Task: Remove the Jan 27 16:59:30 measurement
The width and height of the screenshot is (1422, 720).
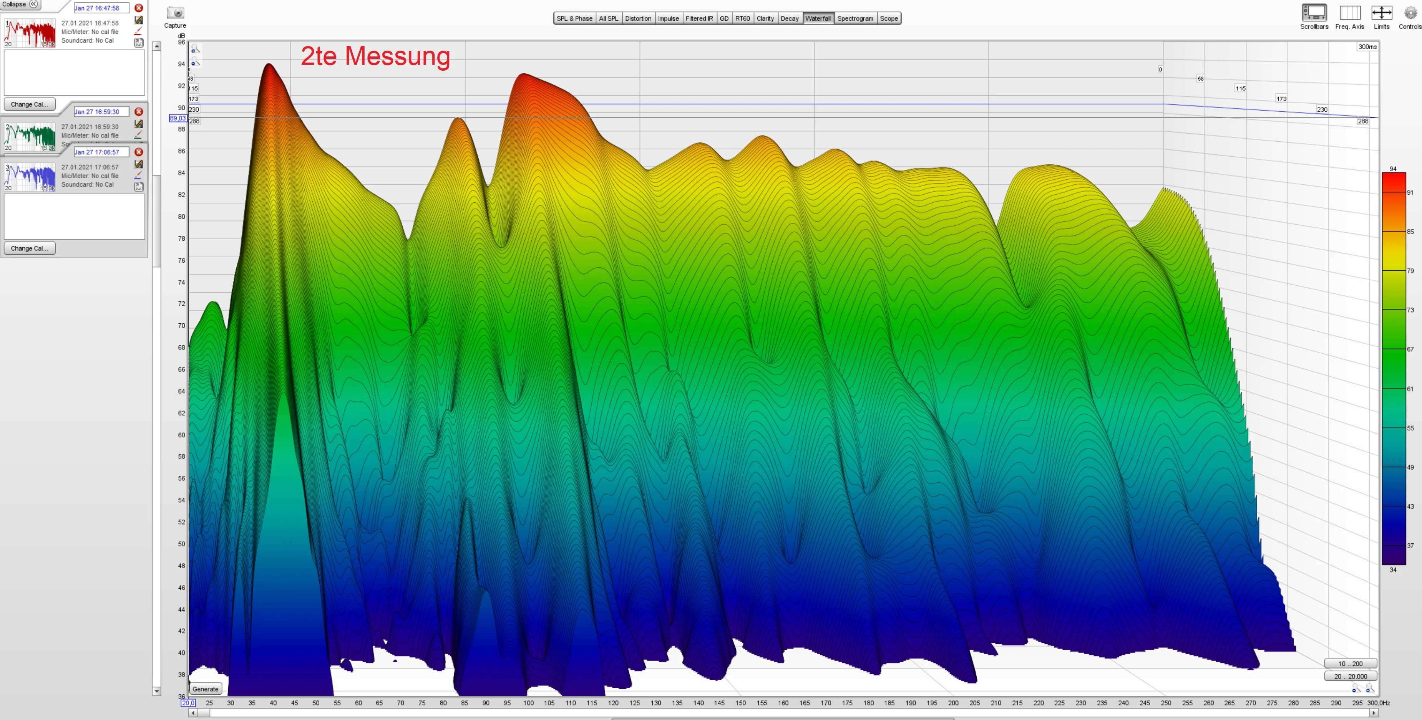Action: (139, 111)
